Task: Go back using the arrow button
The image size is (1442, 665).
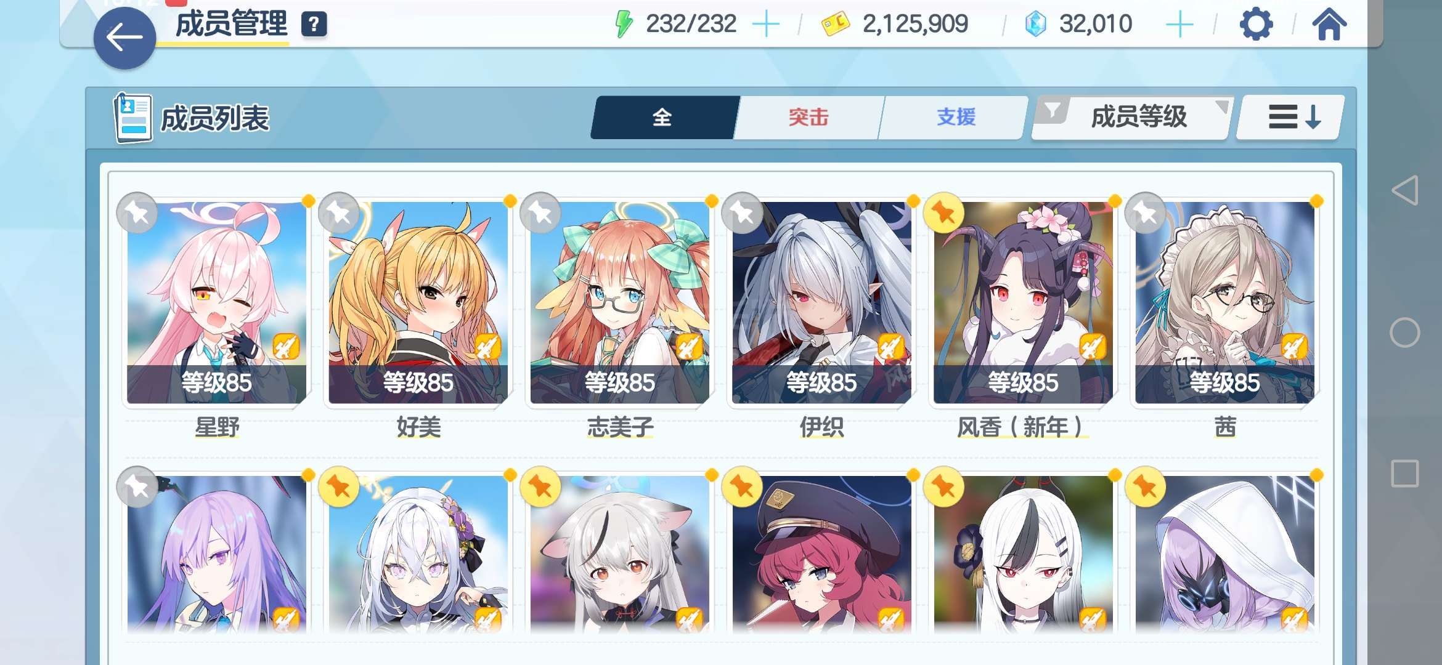Action: tap(124, 38)
